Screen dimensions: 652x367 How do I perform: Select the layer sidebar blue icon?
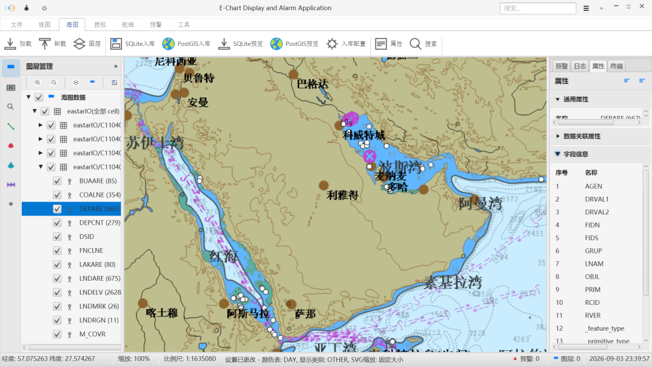pyautogui.click(x=11, y=67)
